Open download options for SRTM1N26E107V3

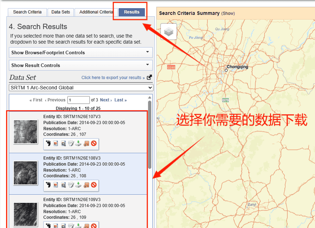point(78,144)
